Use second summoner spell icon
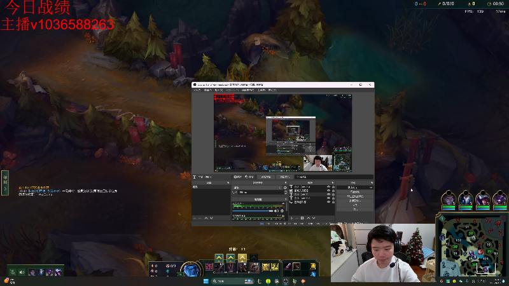Screen dimensions: 509x286 [275, 267]
